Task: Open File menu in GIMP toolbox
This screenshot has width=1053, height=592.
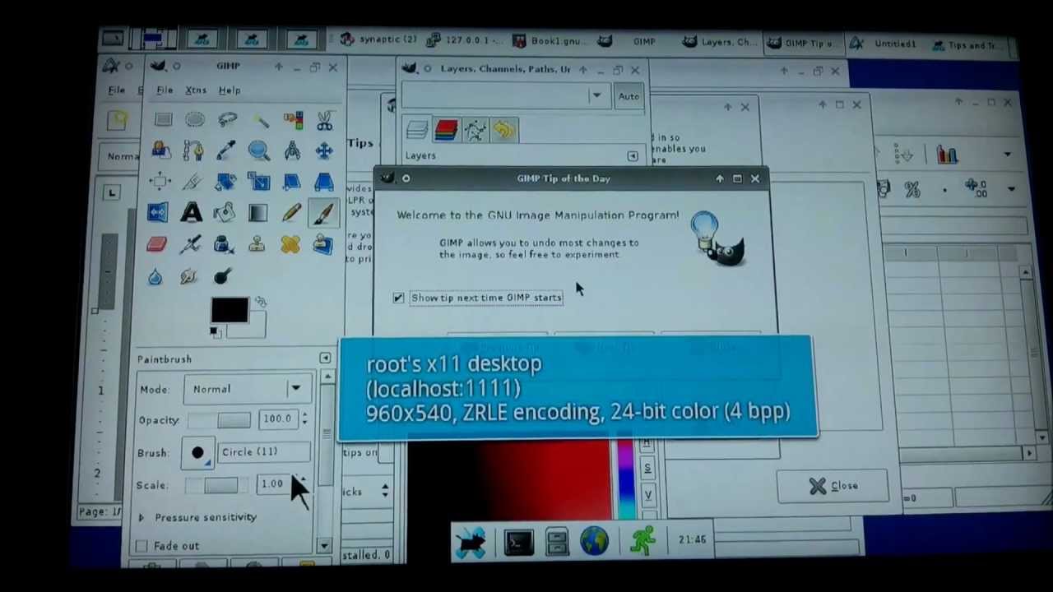Action: coord(165,90)
